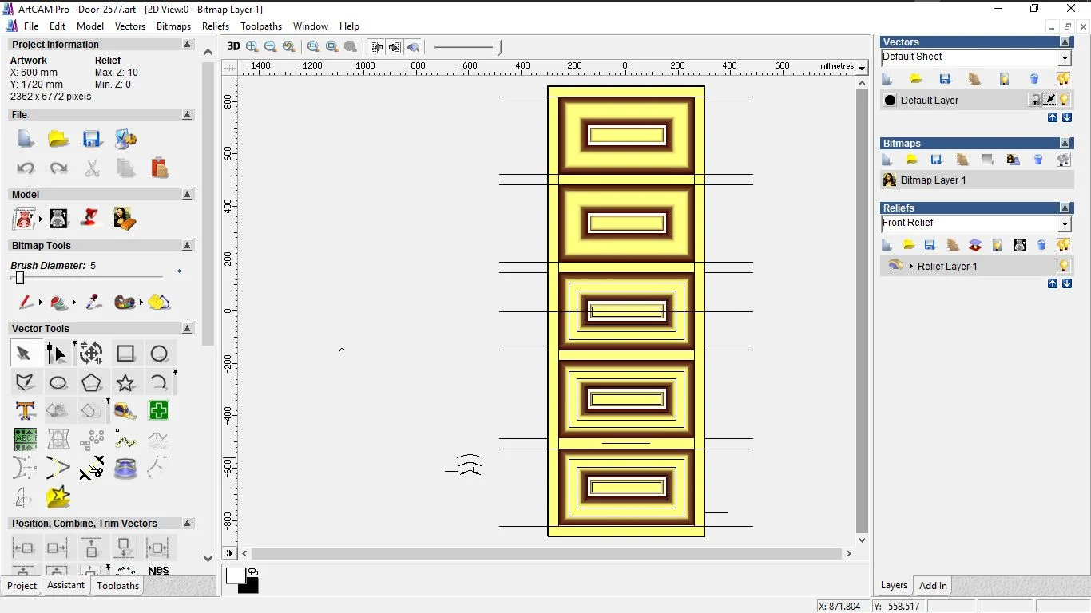The height and width of the screenshot is (613, 1091).
Task: Select Bitmap Layer 1 in Bitmaps panel
Action: pos(933,180)
